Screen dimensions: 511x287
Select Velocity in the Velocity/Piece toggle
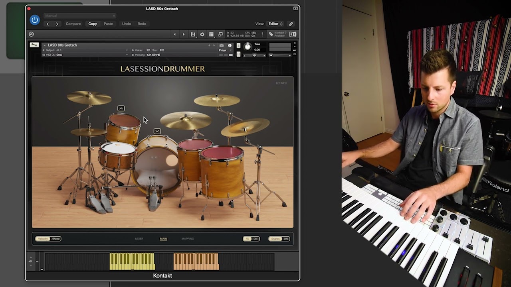click(43, 239)
